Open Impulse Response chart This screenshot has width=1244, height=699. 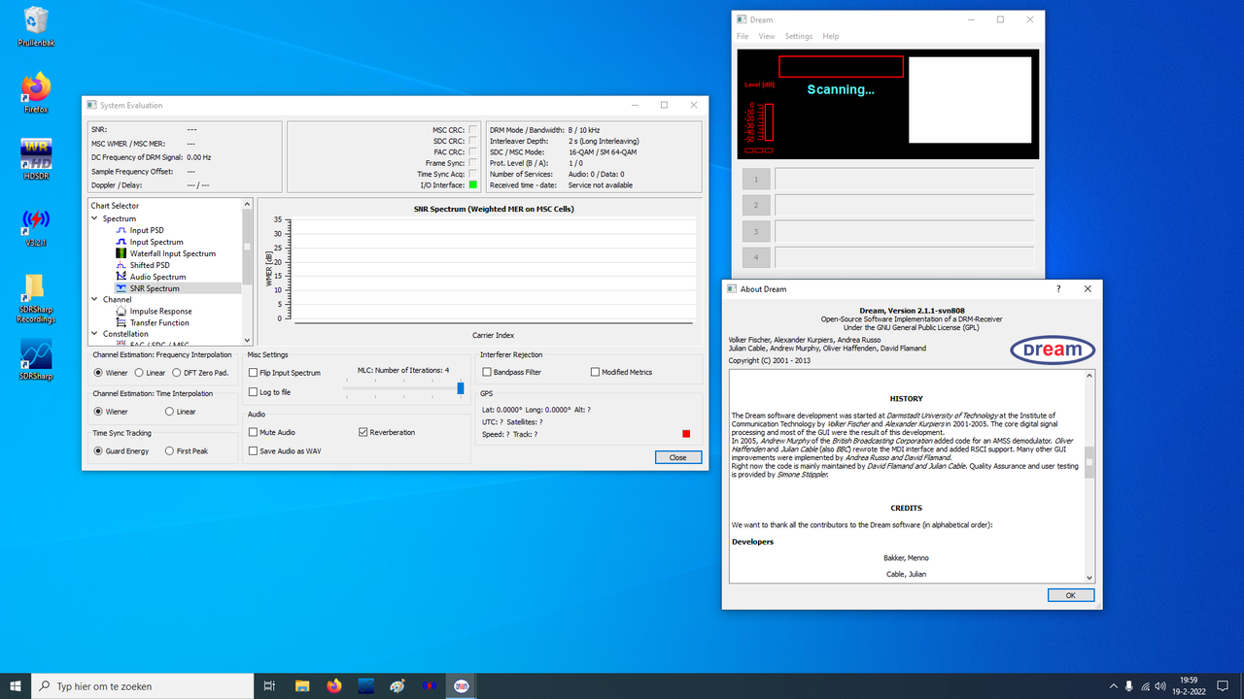(x=160, y=312)
